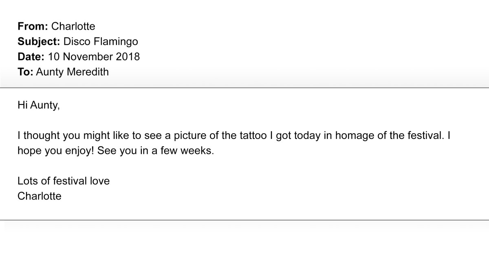The height and width of the screenshot is (256, 489).
Task: Click the word today in message
Action: pos(308,135)
